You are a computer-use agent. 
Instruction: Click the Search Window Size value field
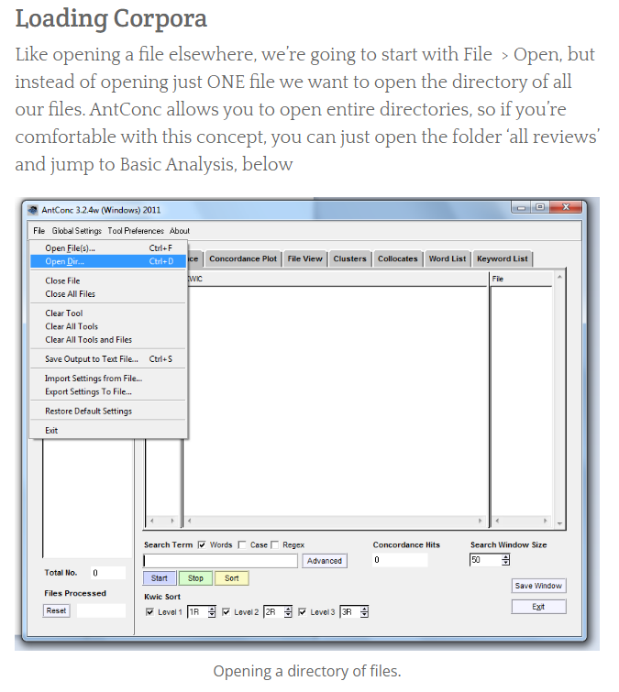coord(486,560)
